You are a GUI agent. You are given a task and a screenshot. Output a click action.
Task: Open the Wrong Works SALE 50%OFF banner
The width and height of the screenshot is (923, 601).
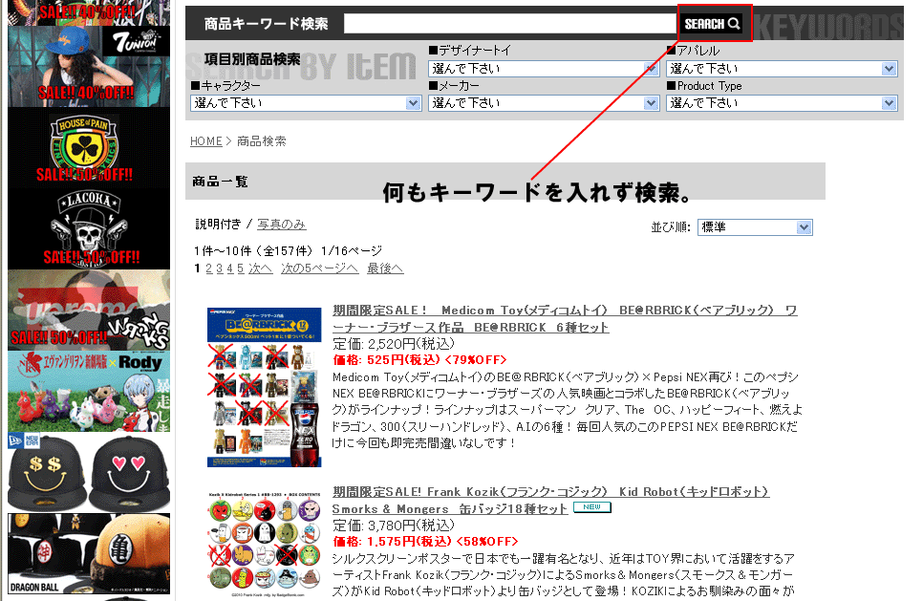[x=89, y=311]
